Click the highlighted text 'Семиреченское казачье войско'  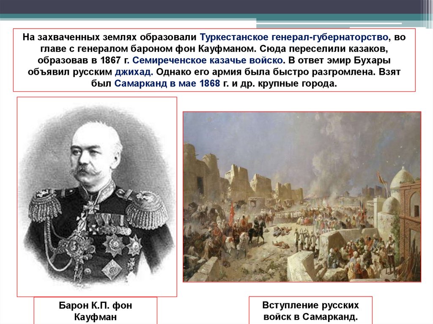click(x=208, y=60)
